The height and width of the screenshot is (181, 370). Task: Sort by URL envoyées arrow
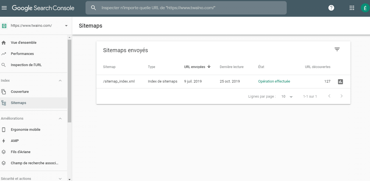[209, 67]
